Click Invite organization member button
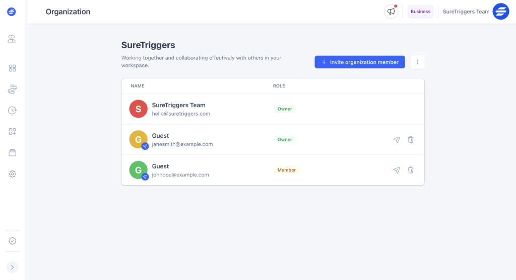This screenshot has height=280, width=516. (360, 62)
